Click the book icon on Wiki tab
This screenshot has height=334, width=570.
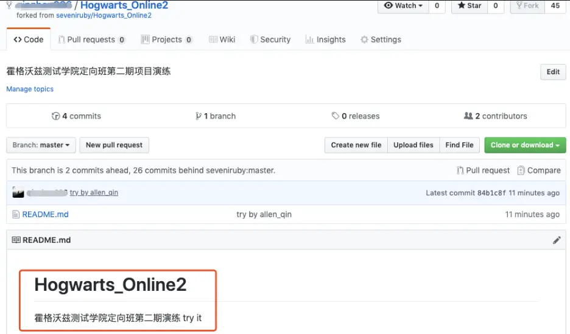(213, 39)
